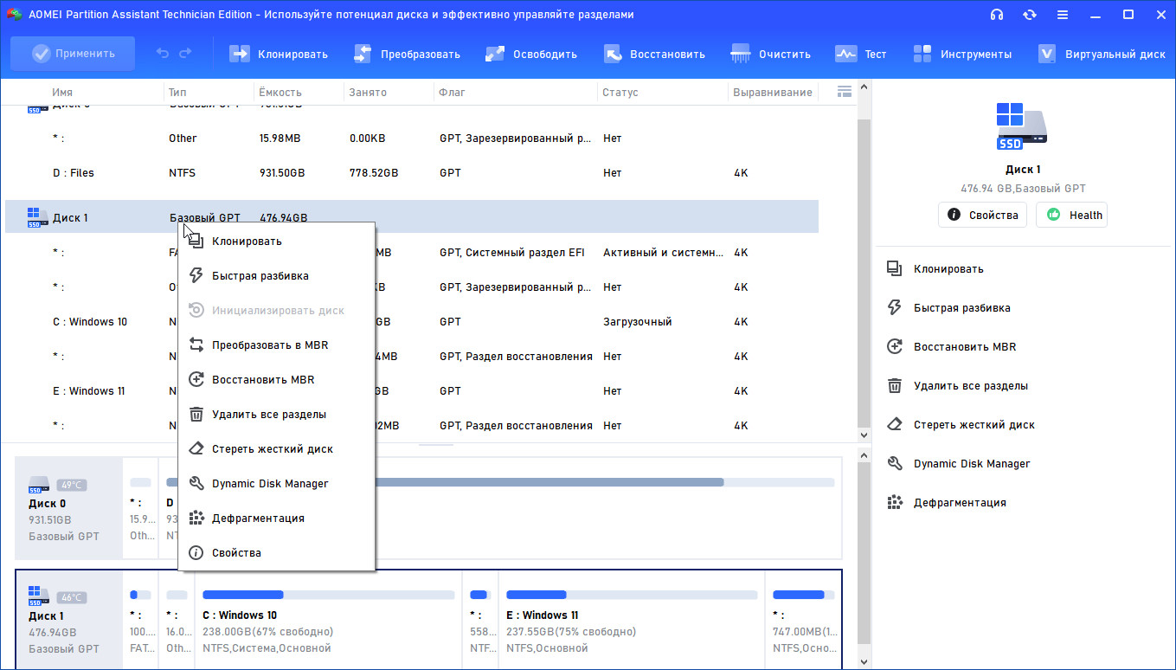Open the column settings list icon

[x=845, y=92]
